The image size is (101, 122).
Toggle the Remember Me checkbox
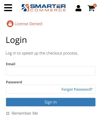tap(8, 113)
